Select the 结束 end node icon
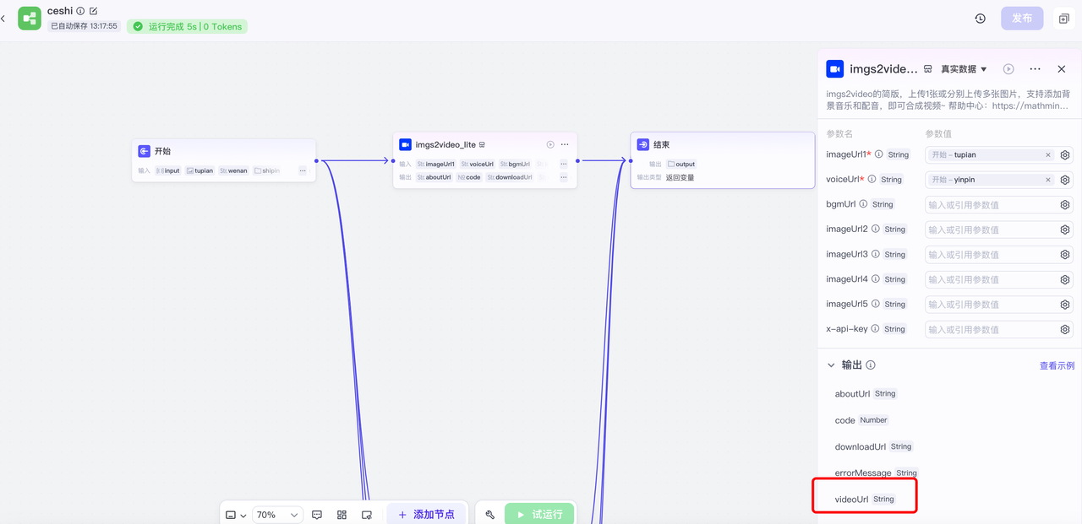 [643, 144]
